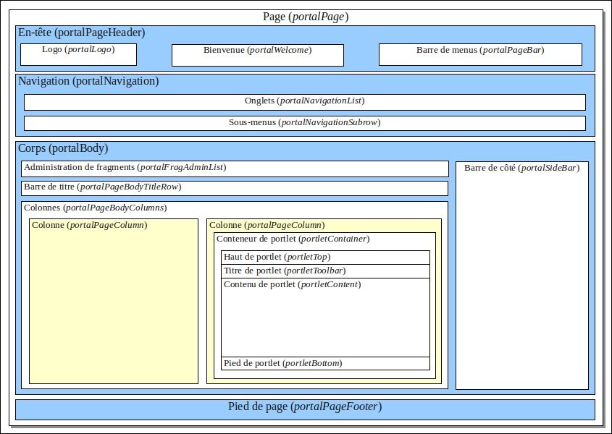Select the En-tête (portalPageHeader) label
The height and width of the screenshot is (434, 612).
click(x=81, y=33)
